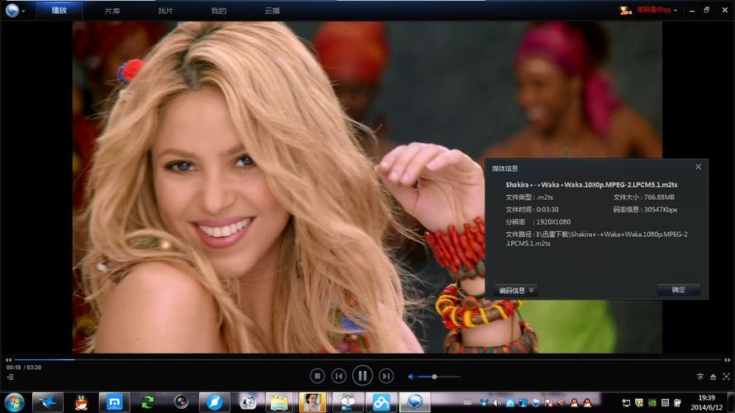Open the subtitle settings icon at bottom right
This screenshot has width=735, height=413.
pyautogui.click(x=700, y=377)
